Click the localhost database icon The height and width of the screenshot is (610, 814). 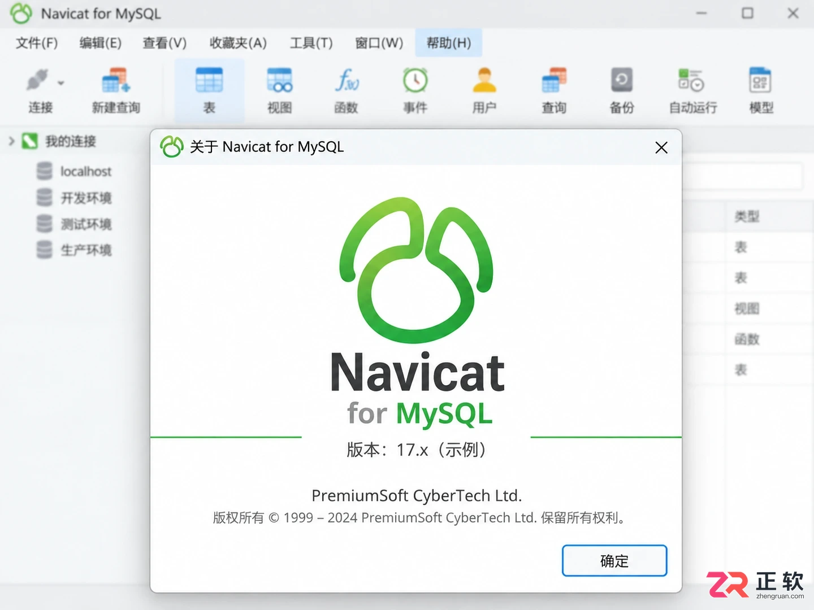45,171
